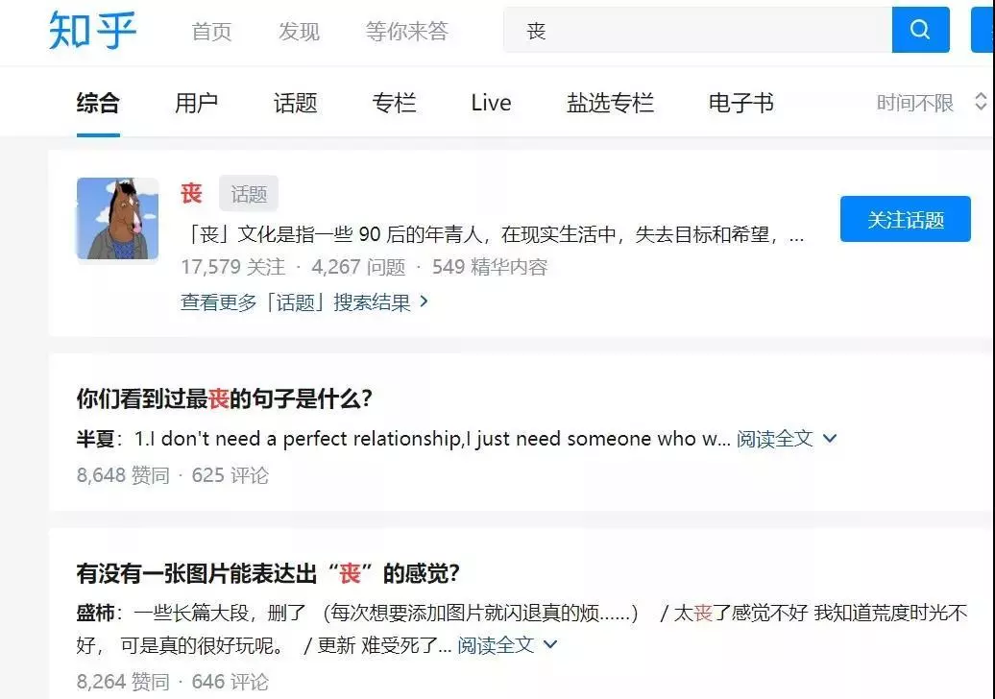This screenshot has height=699, width=995.
Task: Open the BoJack Horseman topic avatar
Action: coord(117,218)
